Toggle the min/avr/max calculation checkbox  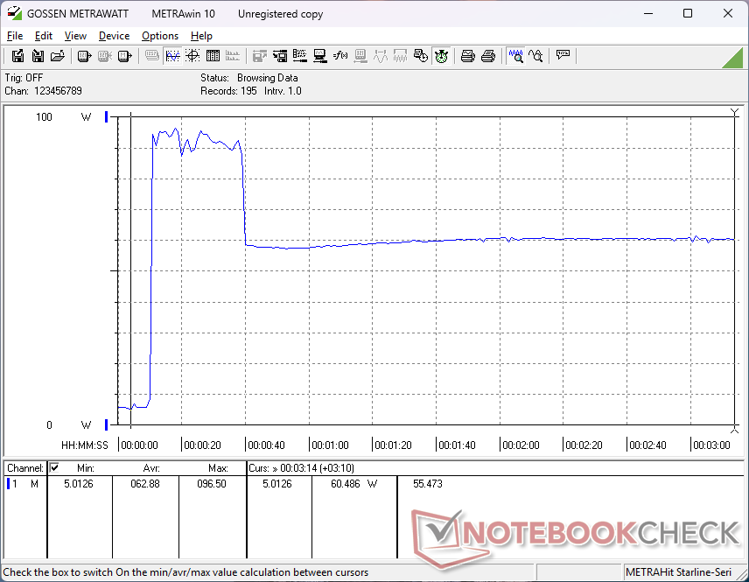coord(55,468)
